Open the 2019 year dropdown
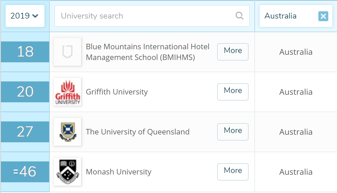The image size is (337, 193). [25, 16]
